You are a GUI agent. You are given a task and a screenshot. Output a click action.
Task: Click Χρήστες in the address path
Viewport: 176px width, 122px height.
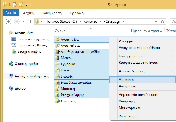pyautogui.click(x=90, y=21)
